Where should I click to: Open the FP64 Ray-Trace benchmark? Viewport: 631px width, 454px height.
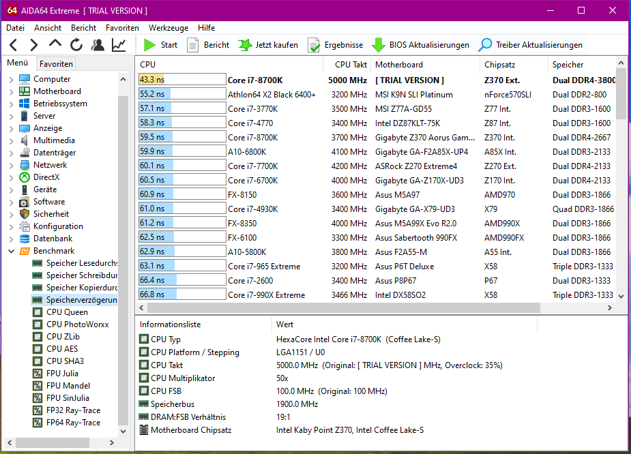point(73,422)
